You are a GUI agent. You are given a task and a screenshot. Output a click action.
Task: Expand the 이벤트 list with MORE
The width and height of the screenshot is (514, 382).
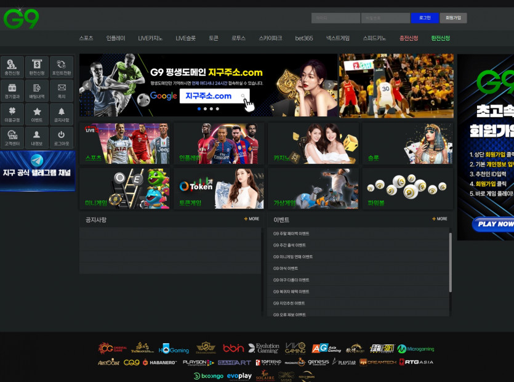pos(440,219)
